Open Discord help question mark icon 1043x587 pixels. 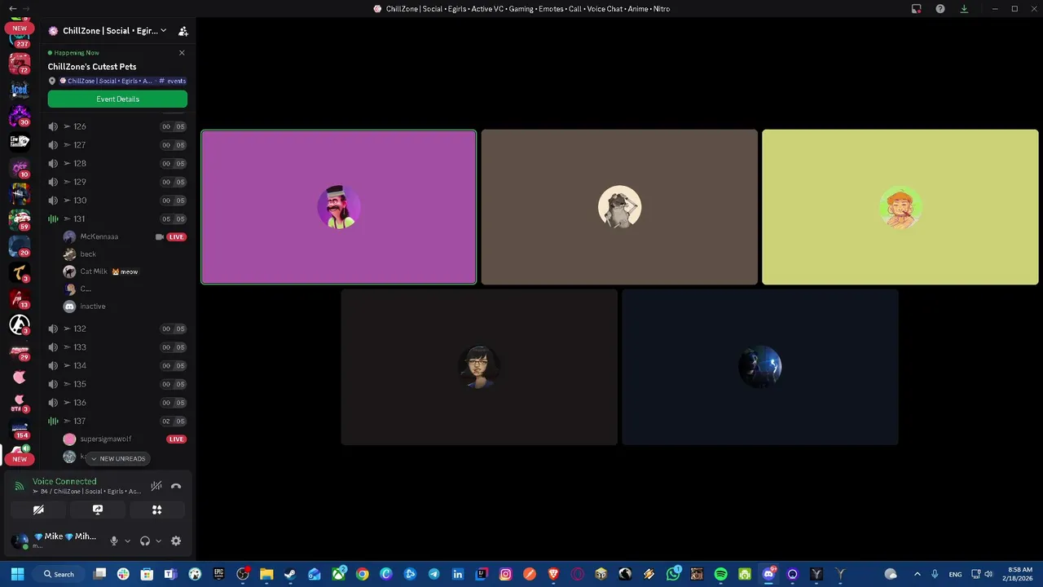click(x=940, y=9)
